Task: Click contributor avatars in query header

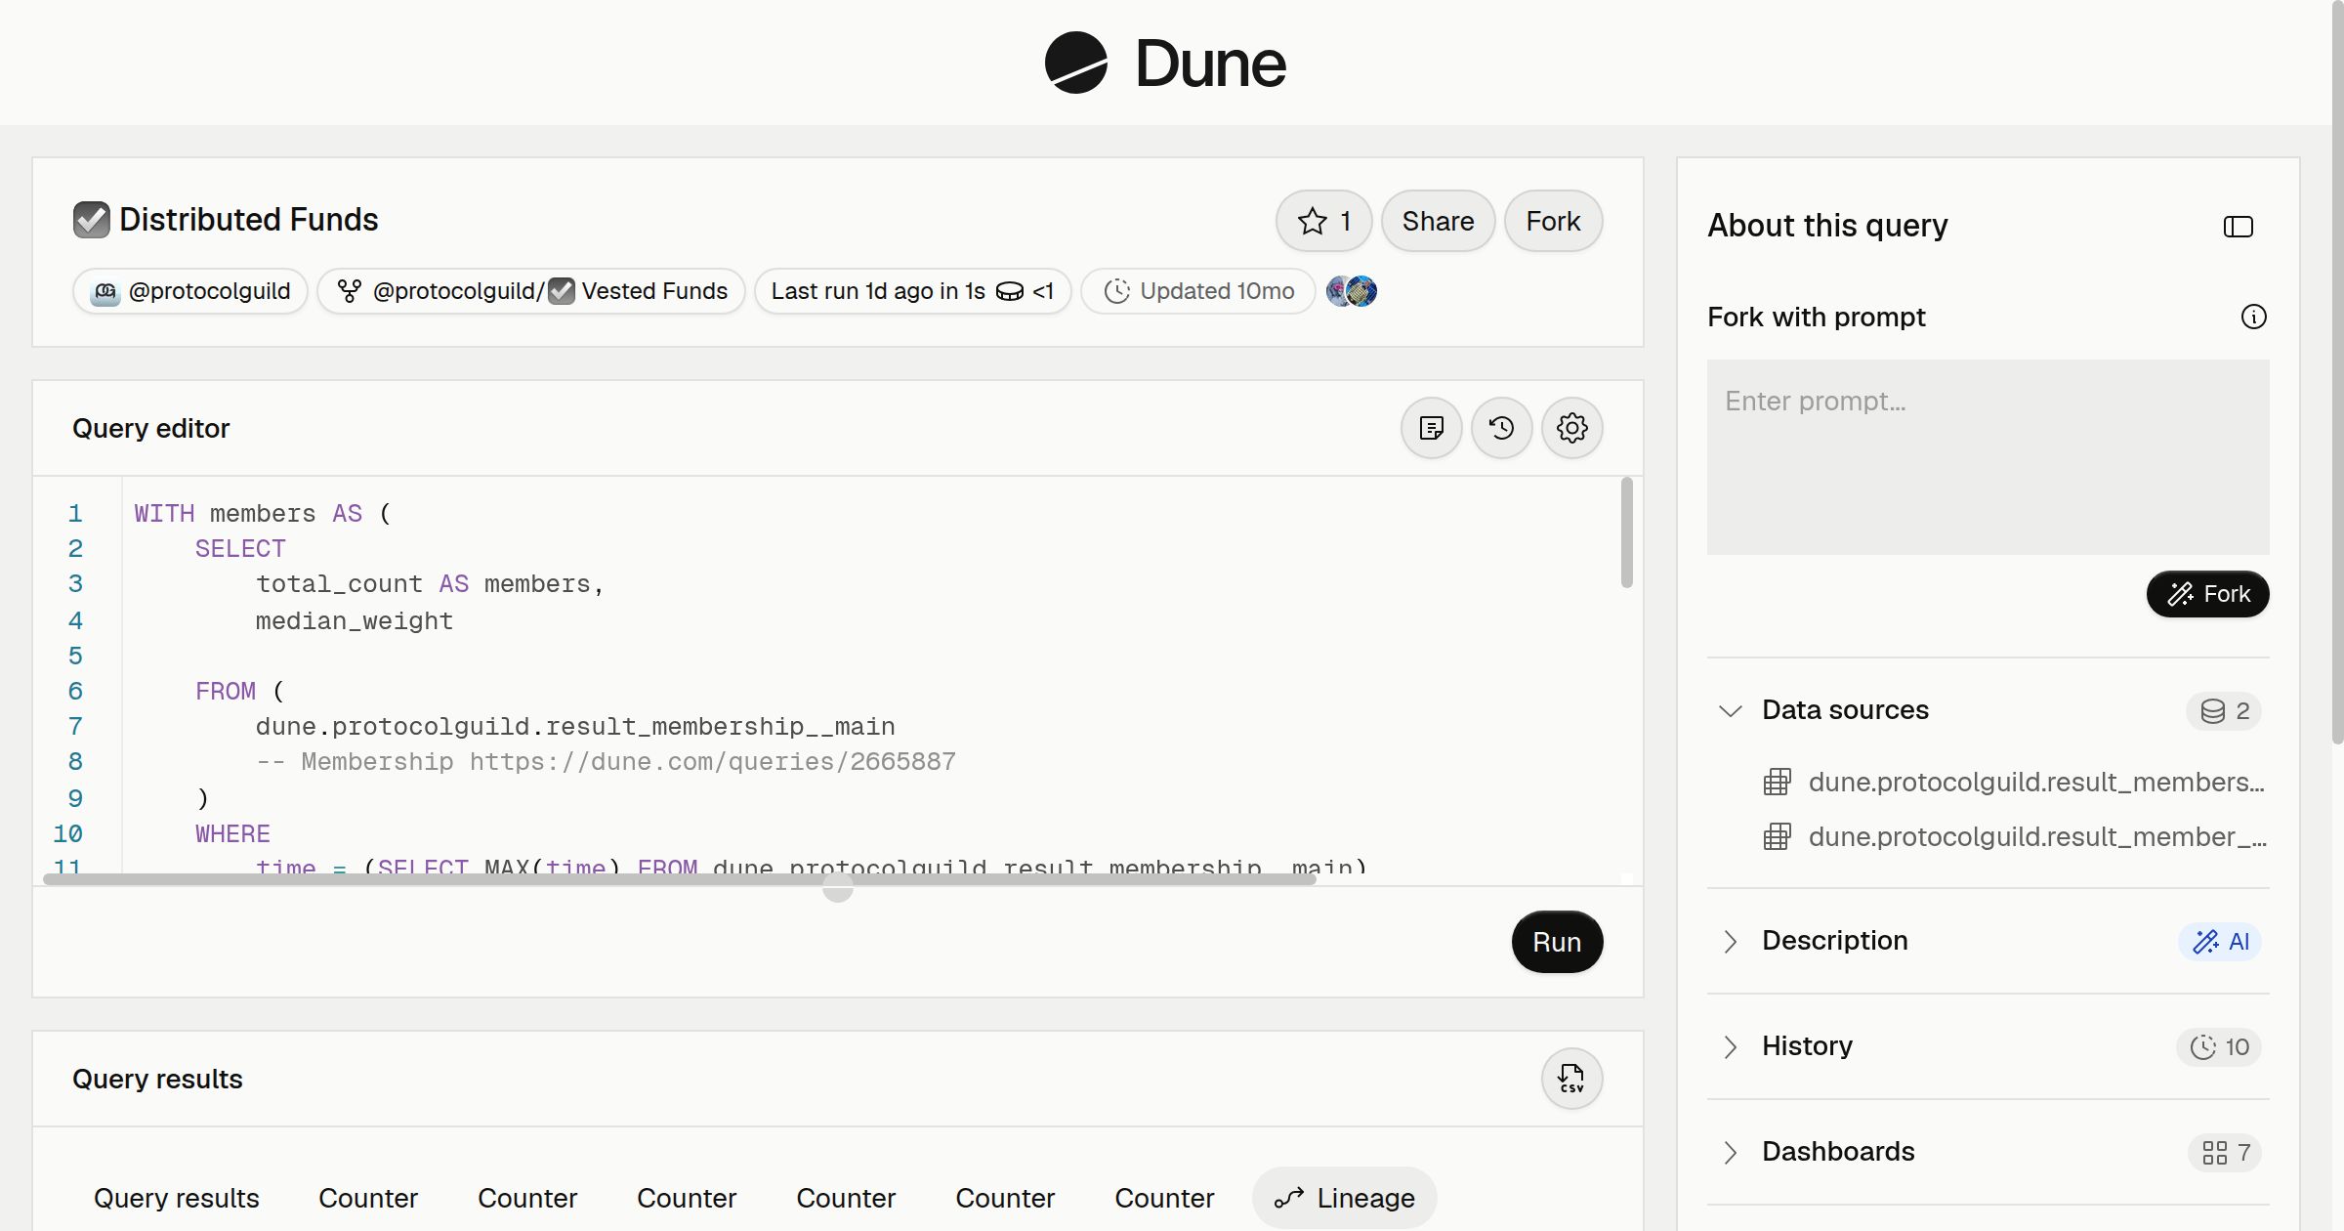Action: [1352, 291]
